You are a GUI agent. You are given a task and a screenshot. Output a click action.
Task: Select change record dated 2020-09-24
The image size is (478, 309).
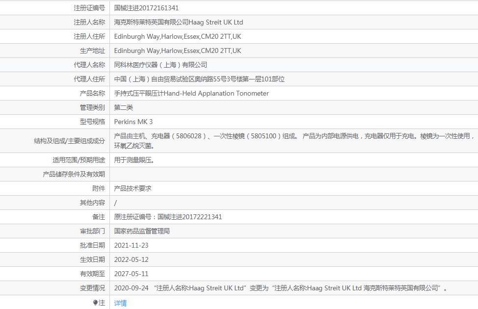[281, 288]
